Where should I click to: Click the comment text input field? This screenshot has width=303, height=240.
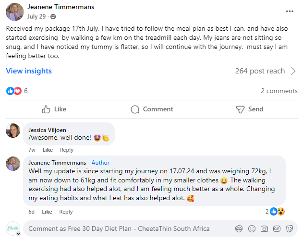125,228
